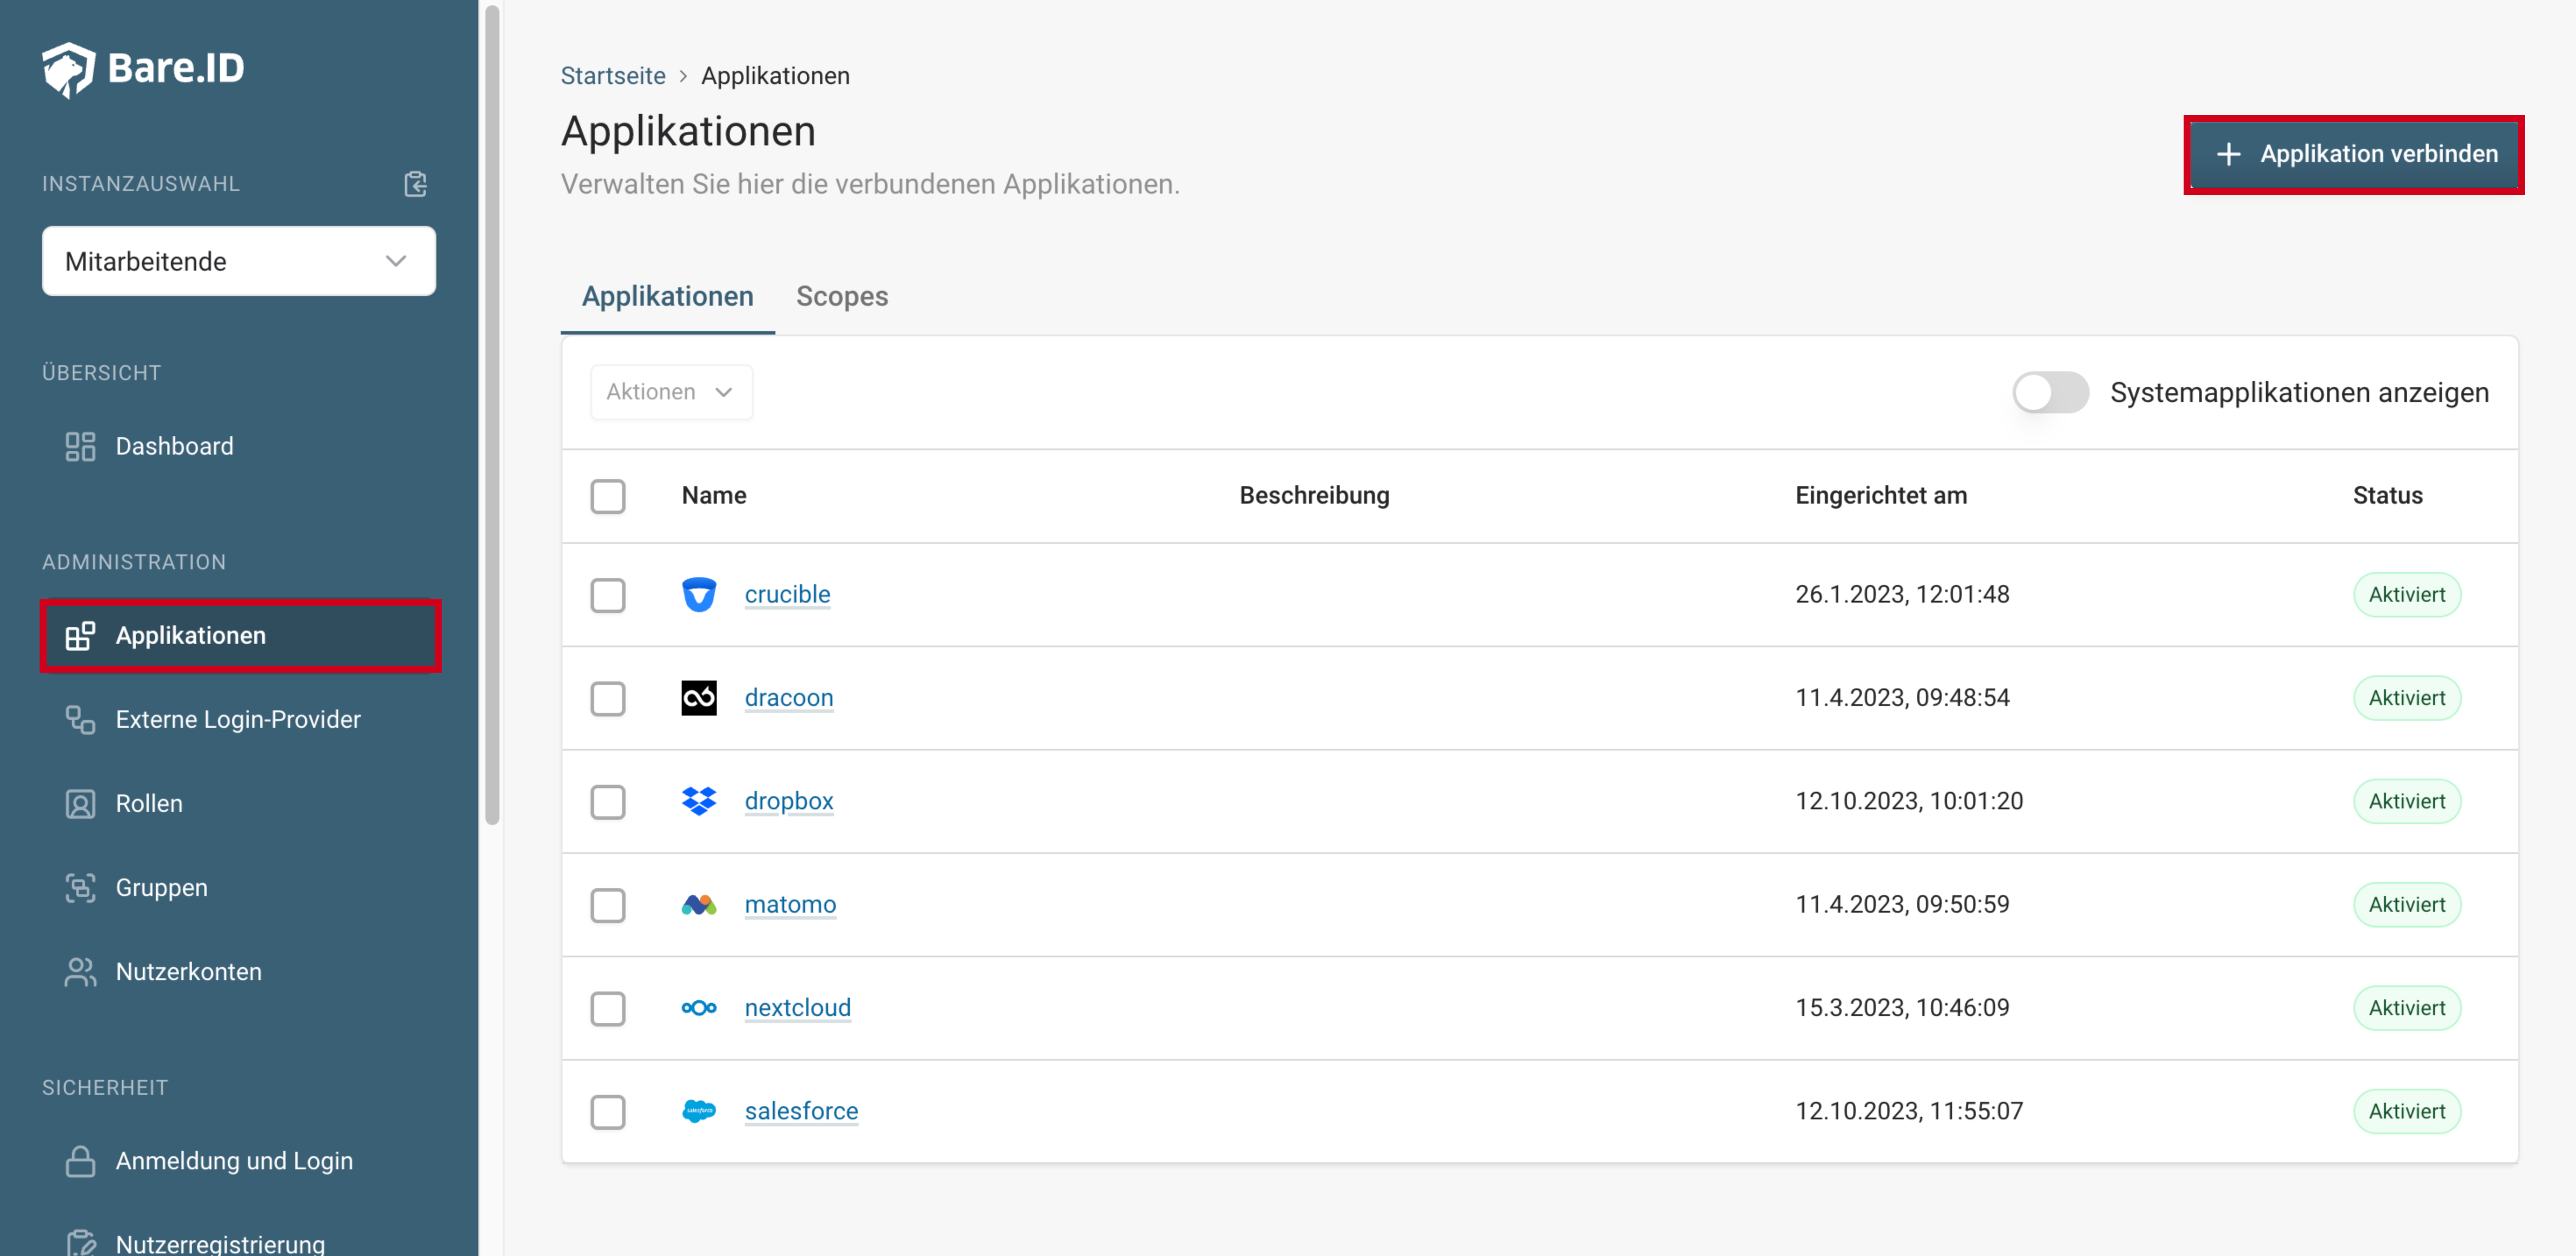Click the date 15.3.2023, 10:46:09
The width and height of the screenshot is (2576, 1256).
pos(1902,1008)
